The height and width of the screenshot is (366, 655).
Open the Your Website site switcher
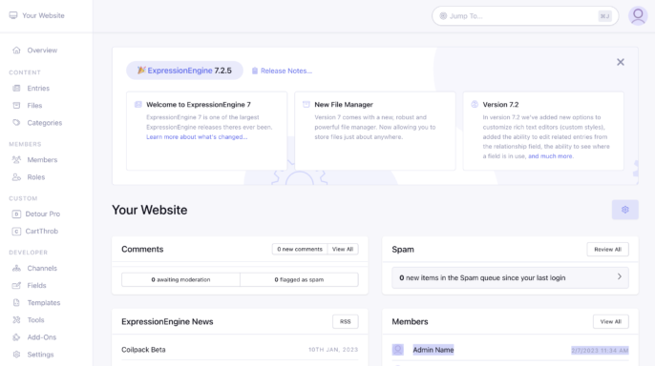click(36, 15)
